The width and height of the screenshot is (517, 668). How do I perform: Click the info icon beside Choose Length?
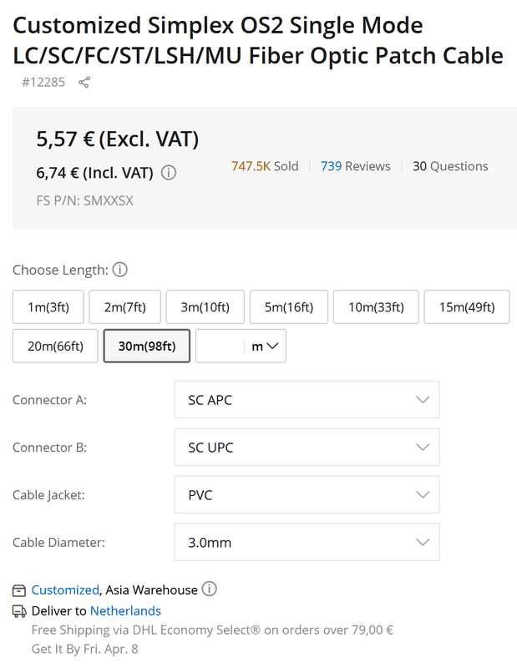coord(120,270)
